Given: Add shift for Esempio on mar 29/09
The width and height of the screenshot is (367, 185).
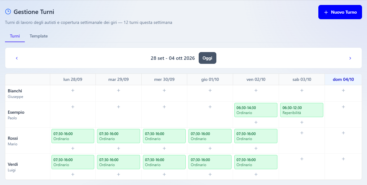Looking at the screenshot, I should tap(119, 107).
